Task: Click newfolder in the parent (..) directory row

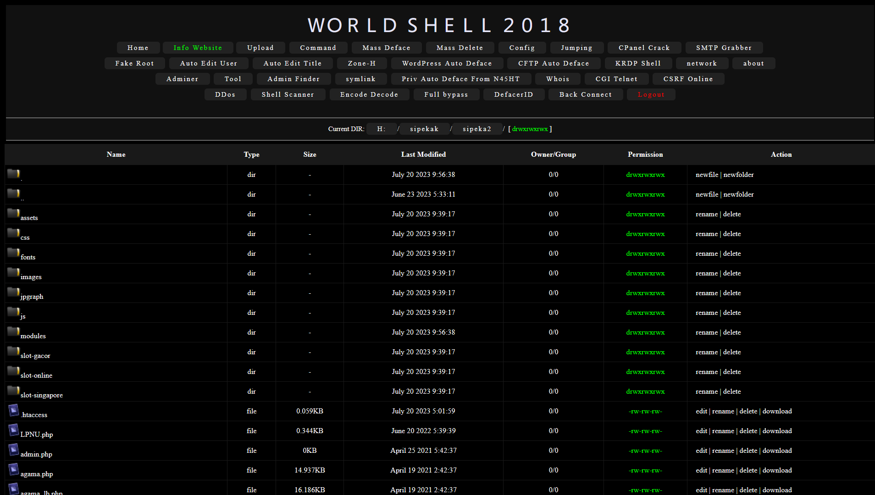Action: 738,194
